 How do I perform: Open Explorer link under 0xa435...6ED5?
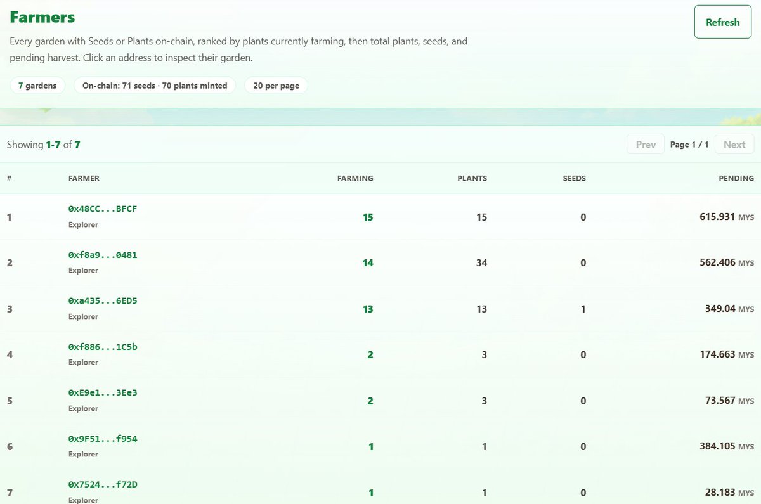click(x=83, y=316)
